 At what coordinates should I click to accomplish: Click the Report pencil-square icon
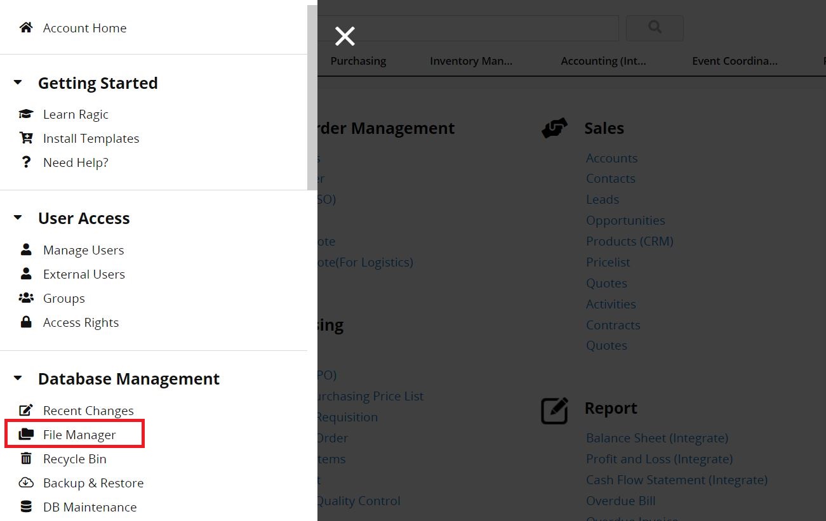click(554, 411)
